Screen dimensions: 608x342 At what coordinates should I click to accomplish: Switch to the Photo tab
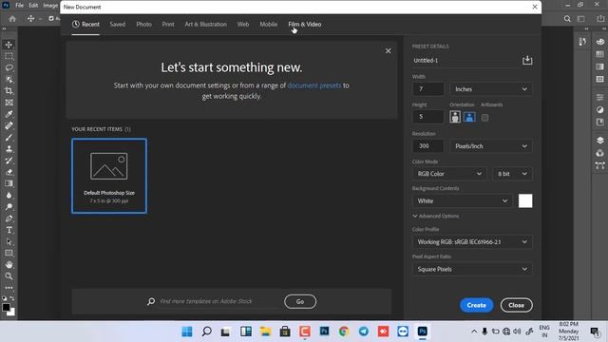click(x=143, y=24)
